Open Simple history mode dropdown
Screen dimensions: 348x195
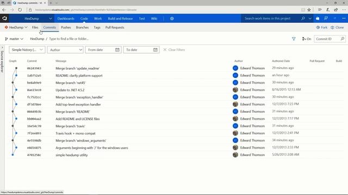[27, 50]
